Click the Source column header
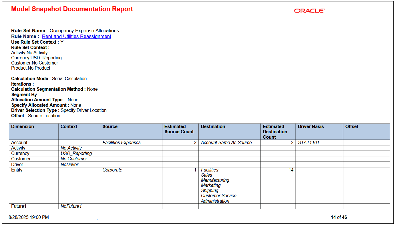 click(110, 126)
